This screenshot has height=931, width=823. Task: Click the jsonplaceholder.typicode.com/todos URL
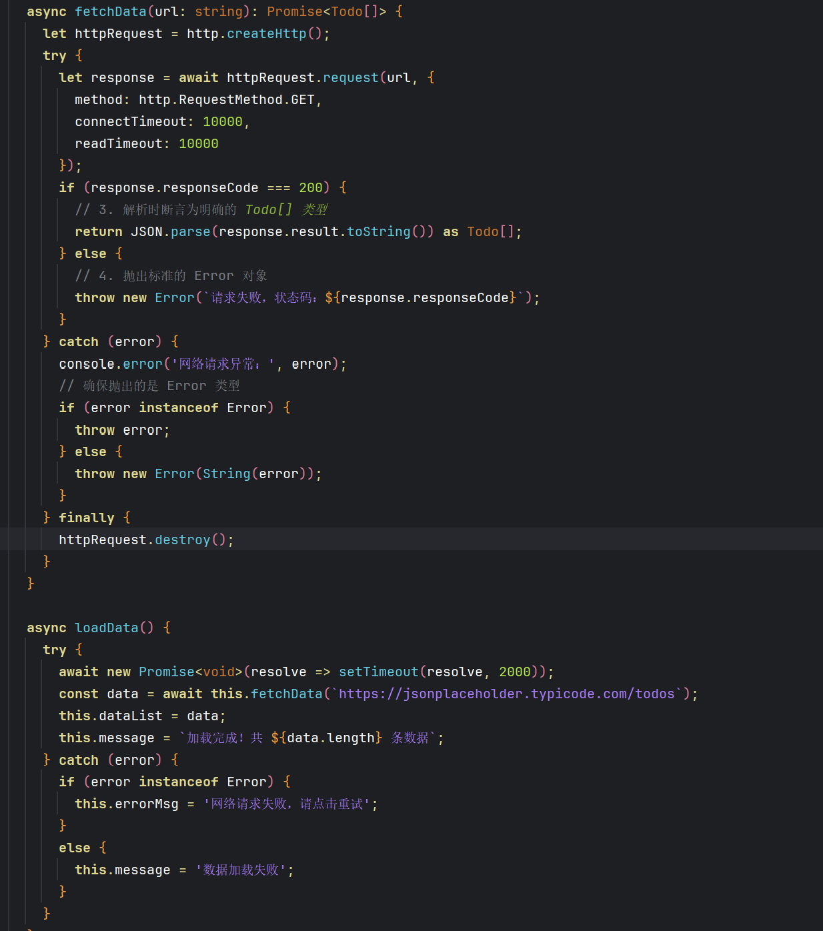[x=507, y=694]
